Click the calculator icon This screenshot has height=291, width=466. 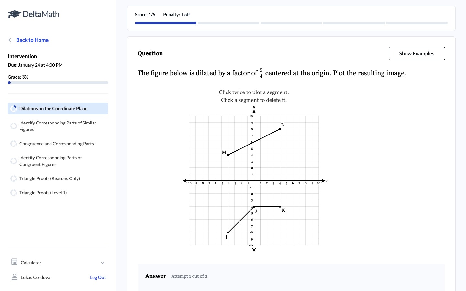click(x=14, y=262)
